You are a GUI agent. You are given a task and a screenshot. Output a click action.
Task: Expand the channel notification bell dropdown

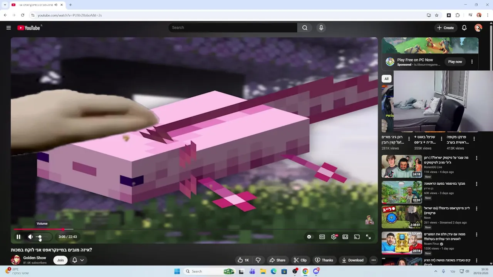click(78, 260)
